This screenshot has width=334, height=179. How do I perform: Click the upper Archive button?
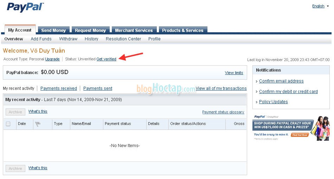[15, 112]
